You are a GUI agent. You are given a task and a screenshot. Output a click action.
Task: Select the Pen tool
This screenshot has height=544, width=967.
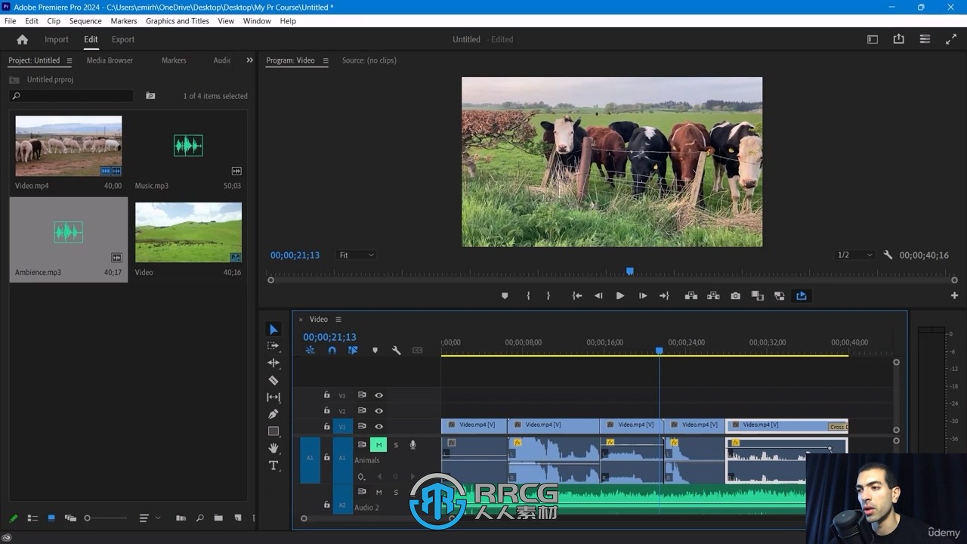273,414
